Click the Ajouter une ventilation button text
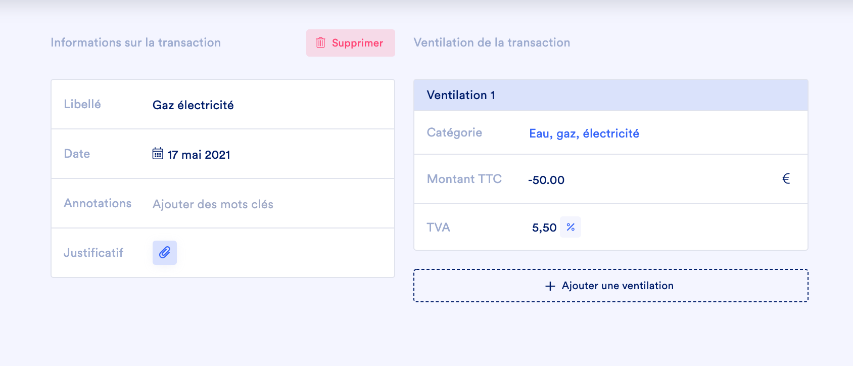Image resolution: width=853 pixels, height=366 pixels. 618,286
